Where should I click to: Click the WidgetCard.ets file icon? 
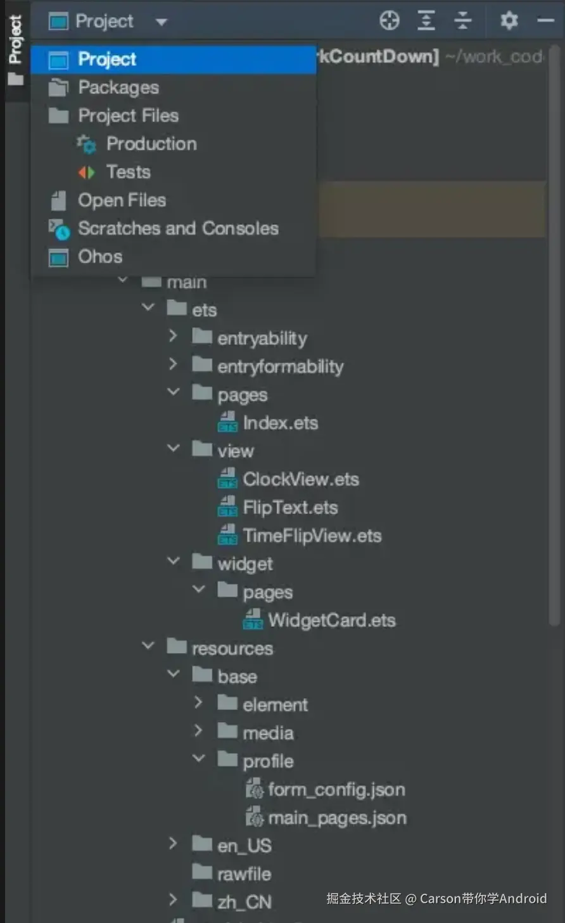[x=253, y=620]
